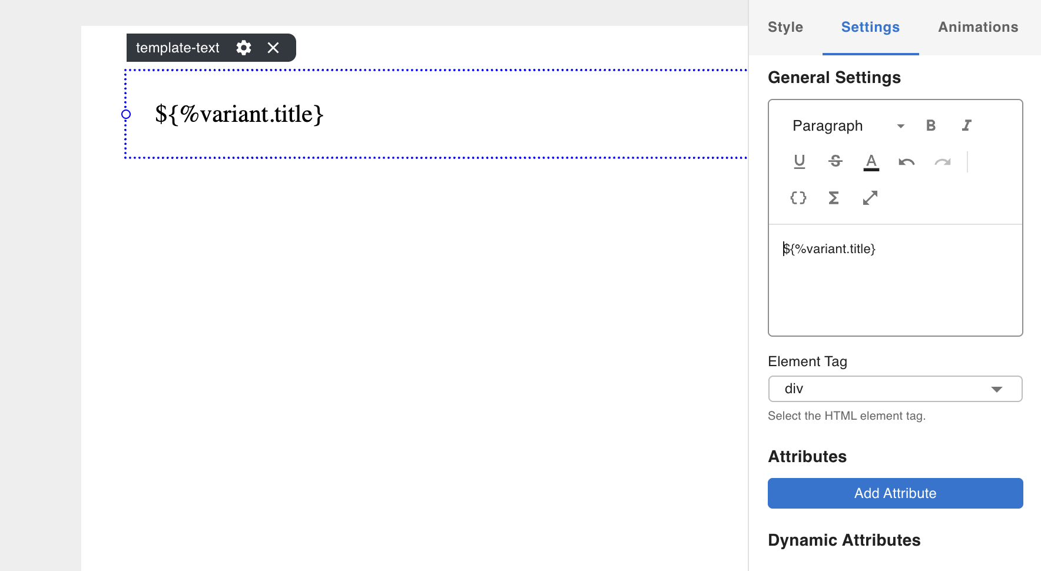Switch to the Animations tab
Viewport: 1041px width, 571px height.
click(977, 27)
